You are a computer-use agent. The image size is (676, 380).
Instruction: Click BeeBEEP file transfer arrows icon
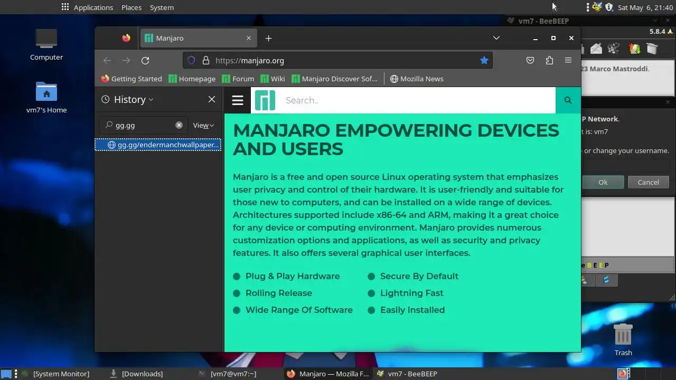point(634,49)
